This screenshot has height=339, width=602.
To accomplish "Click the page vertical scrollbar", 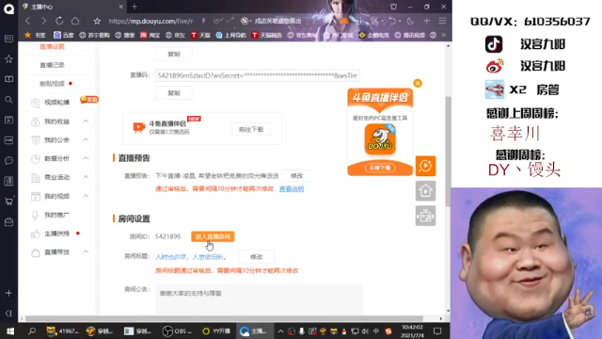I will tap(448, 151).
